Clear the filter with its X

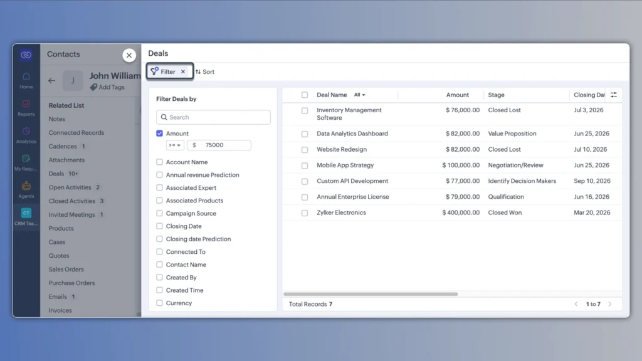pos(183,71)
